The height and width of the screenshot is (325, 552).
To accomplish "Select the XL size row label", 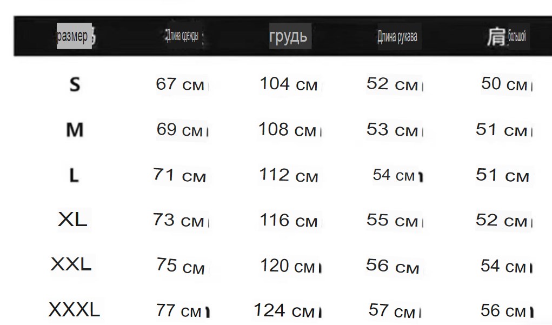I will pyautogui.click(x=72, y=220).
